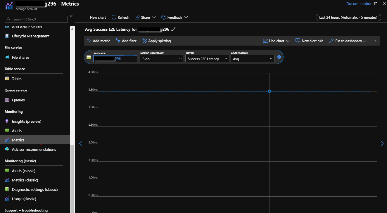Open the more options ellipsis menu
The height and width of the screenshot is (213, 387).
click(376, 41)
